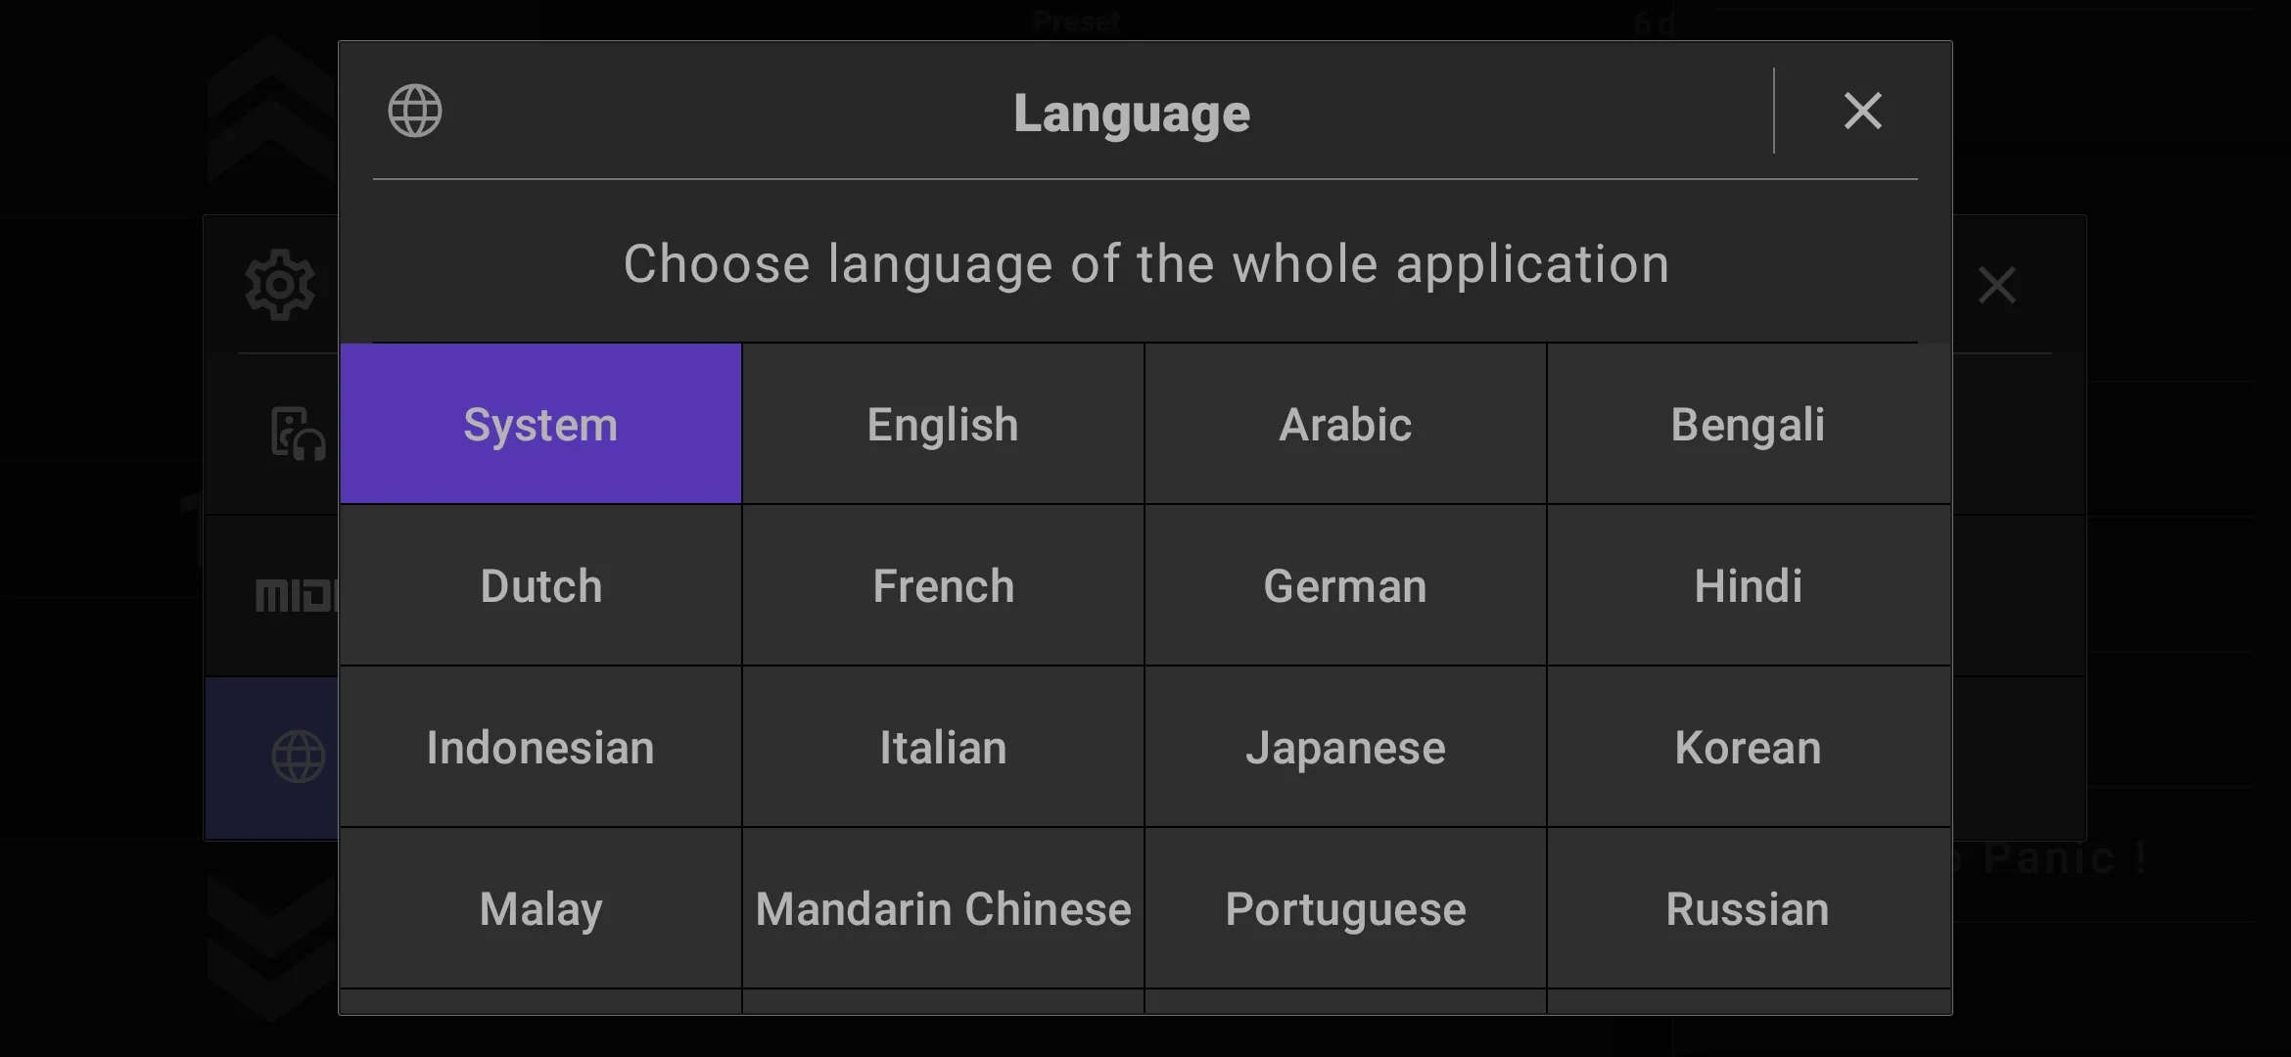Pick Dutch from the language grid

[x=540, y=585]
